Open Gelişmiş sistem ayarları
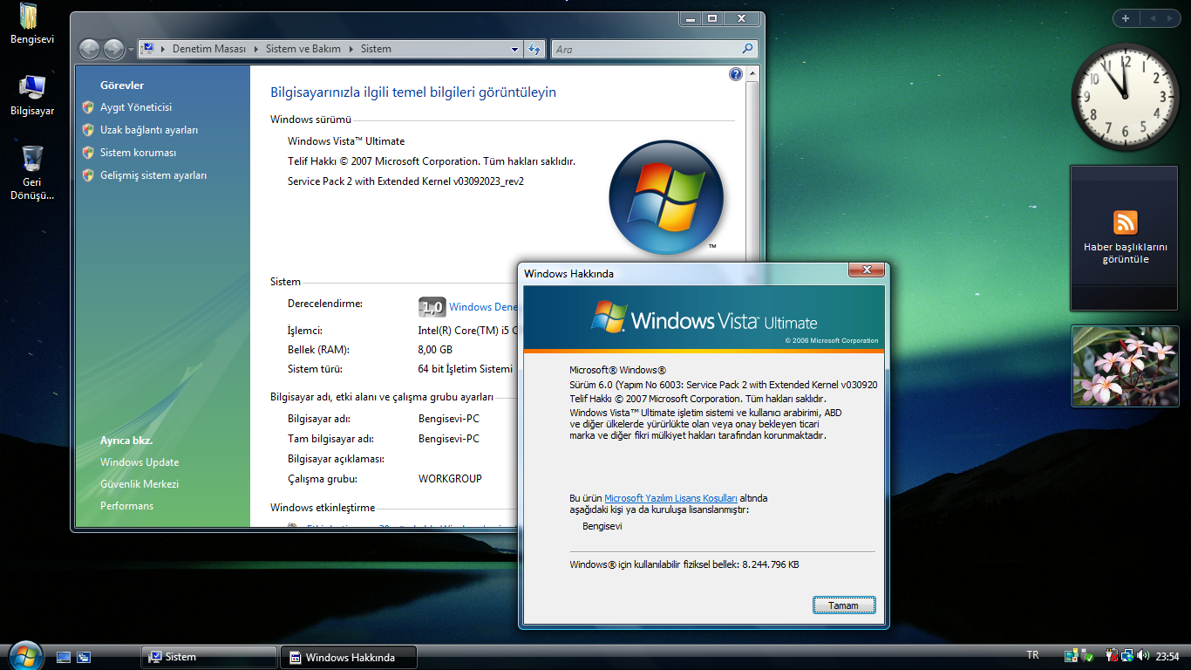1191x670 pixels. point(153,175)
